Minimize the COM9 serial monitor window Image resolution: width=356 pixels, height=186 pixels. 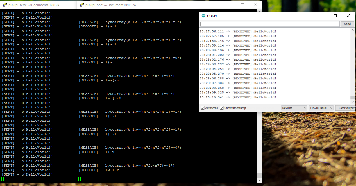[x=322, y=16]
